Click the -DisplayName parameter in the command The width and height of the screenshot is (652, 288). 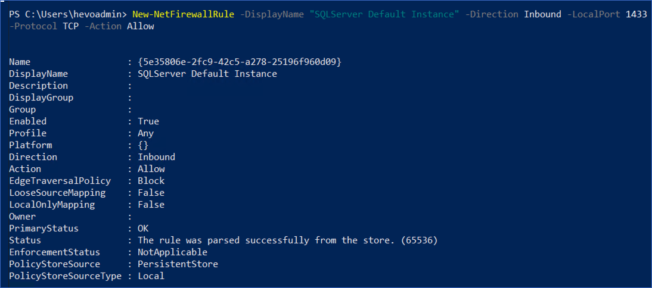click(273, 14)
